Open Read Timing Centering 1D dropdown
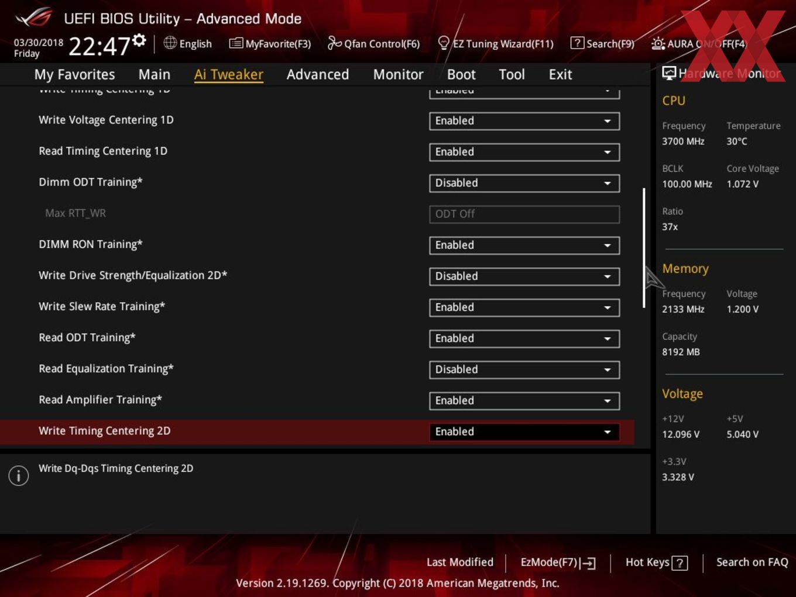The height and width of the screenshot is (597, 796). coord(524,152)
